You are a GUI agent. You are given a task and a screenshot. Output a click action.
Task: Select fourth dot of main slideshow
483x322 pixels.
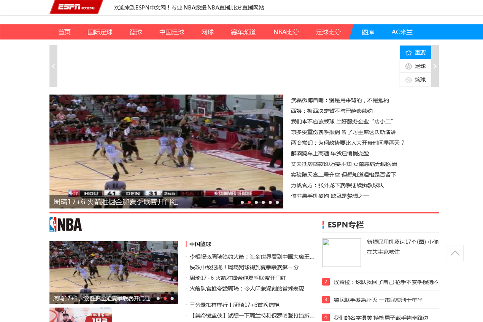(x=263, y=202)
